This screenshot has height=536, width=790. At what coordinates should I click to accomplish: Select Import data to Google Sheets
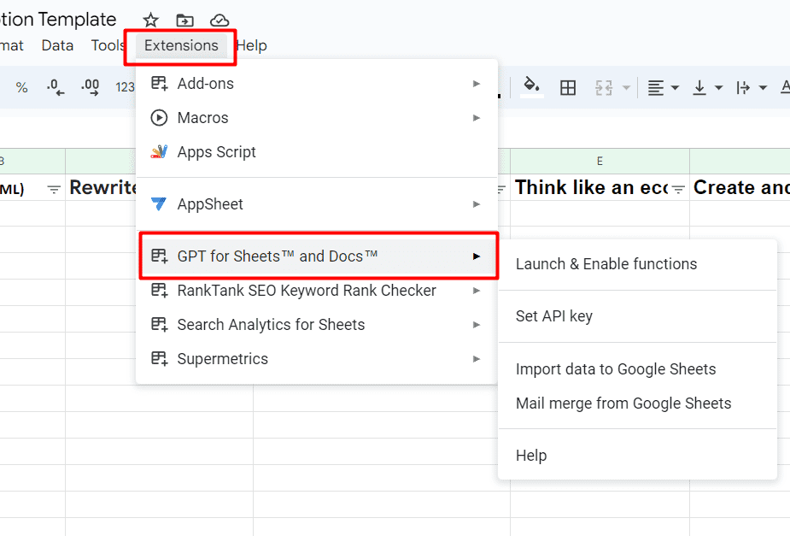637,368
